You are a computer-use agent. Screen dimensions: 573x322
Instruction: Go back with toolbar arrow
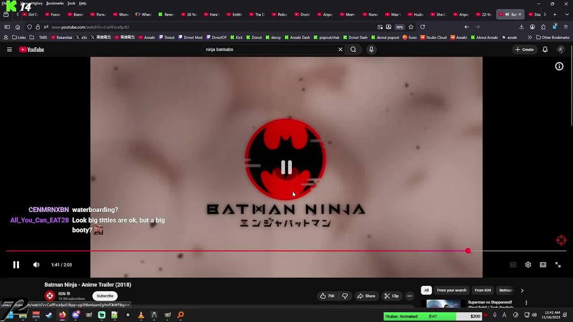click(x=467, y=27)
